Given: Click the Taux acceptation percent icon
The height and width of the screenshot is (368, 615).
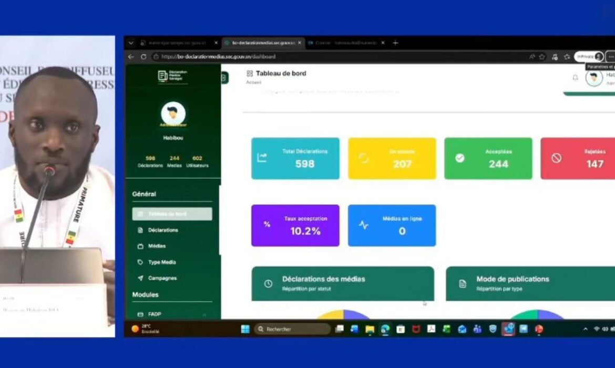Looking at the screenshot, I should 267,224.
